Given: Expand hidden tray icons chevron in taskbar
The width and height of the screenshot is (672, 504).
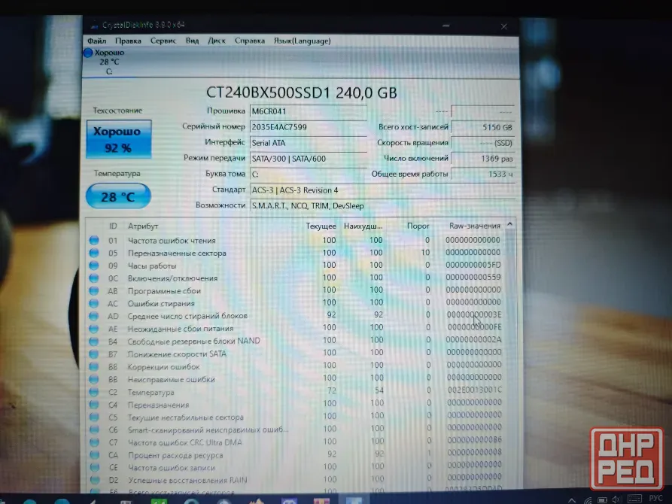Looking at the screenshot, I should 572,499.
